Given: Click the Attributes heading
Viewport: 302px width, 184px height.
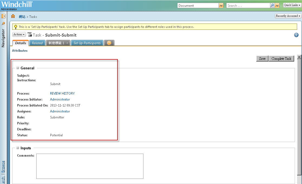Looking at the screenshot, I should pyautogui.click(x=20, y=50).
